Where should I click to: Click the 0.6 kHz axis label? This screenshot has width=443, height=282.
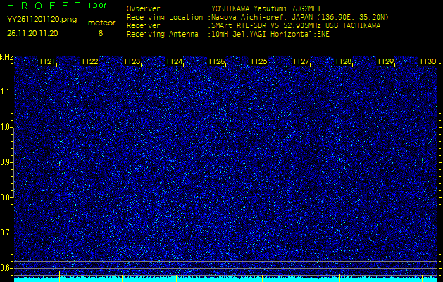pos(6,268)
